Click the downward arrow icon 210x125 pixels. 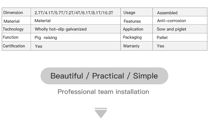(101, 113)
